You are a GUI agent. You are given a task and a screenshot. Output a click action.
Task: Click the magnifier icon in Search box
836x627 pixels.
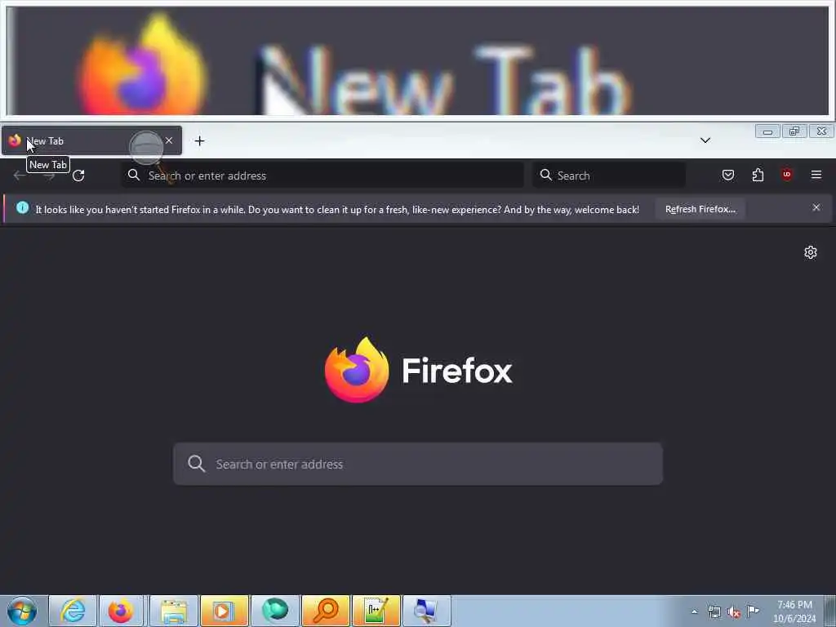pos(545,175)
